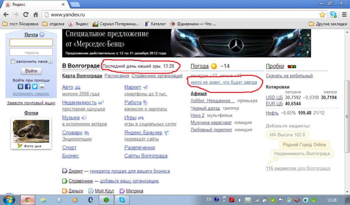This screenshot has width=350, height=205.
Task: Click the password input field
Action: [31, 52]
